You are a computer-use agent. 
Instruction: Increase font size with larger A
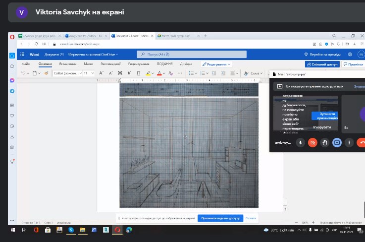(x=101, y=73)
